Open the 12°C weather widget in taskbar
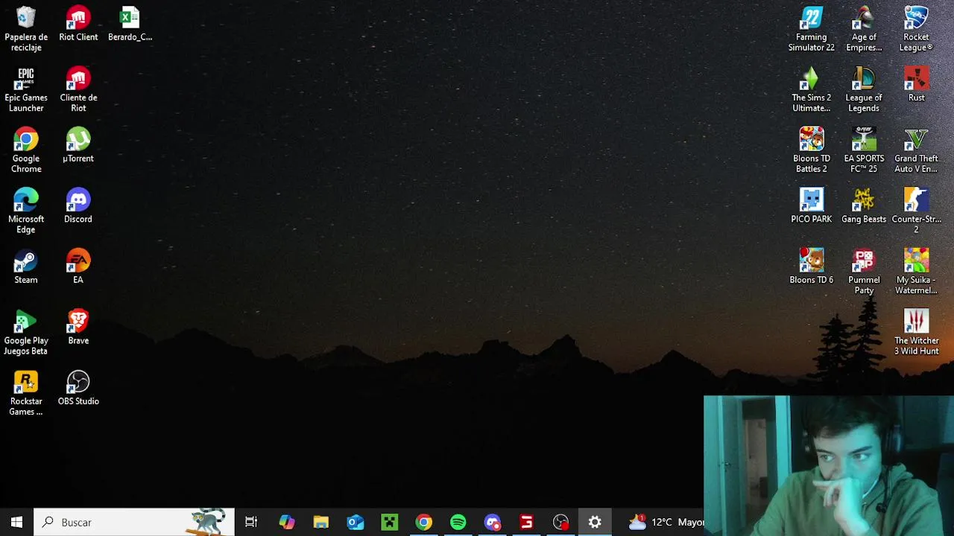Screen dimensions: 954x536 [666, 523]
